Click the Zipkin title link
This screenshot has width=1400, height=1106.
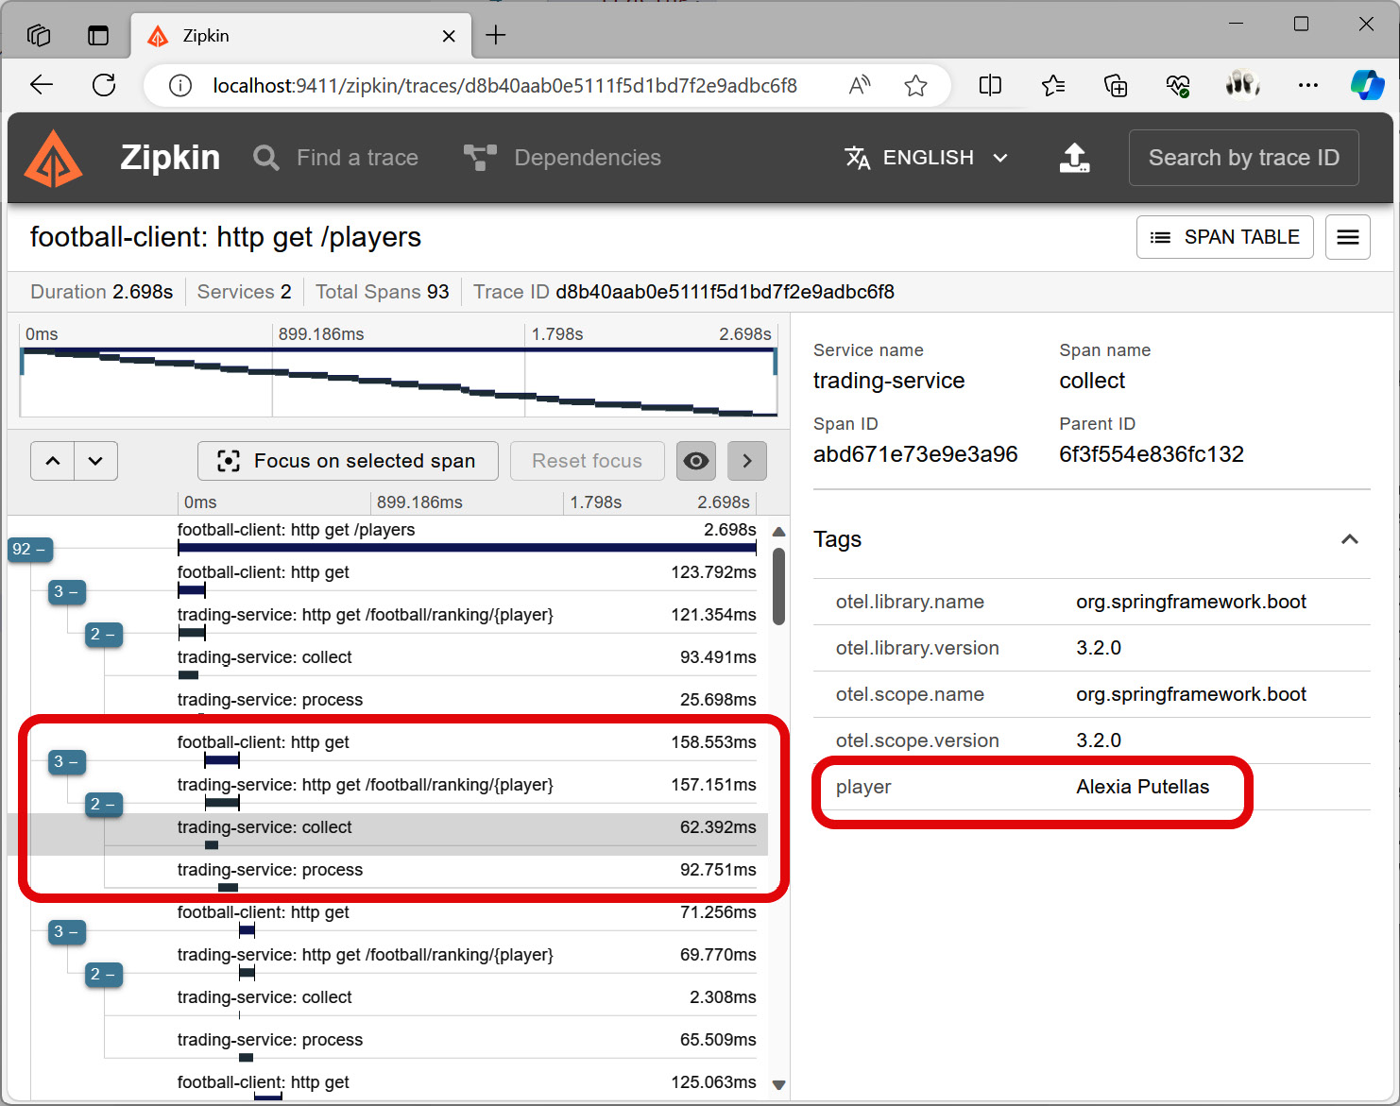[x=170, y=158]
